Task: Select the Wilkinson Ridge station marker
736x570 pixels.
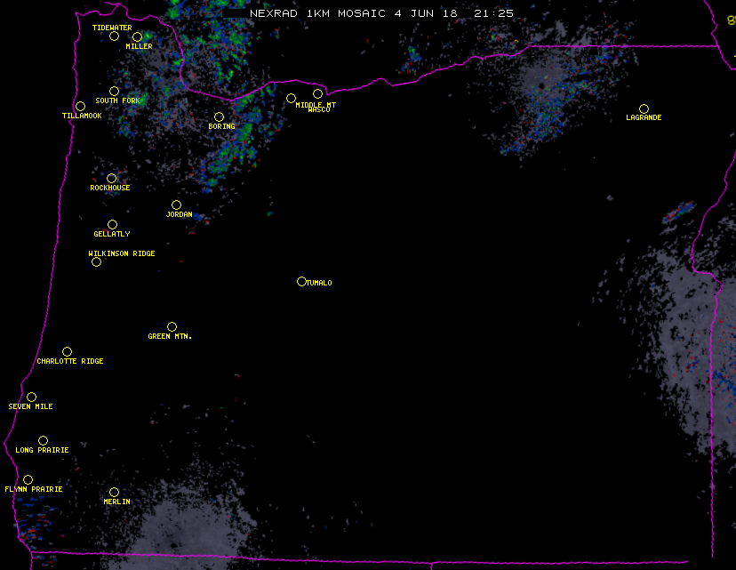Action: click(96, 262)
